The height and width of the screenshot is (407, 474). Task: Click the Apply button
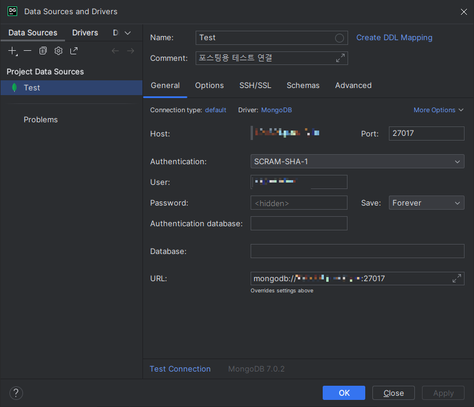[x=443, y=393]
